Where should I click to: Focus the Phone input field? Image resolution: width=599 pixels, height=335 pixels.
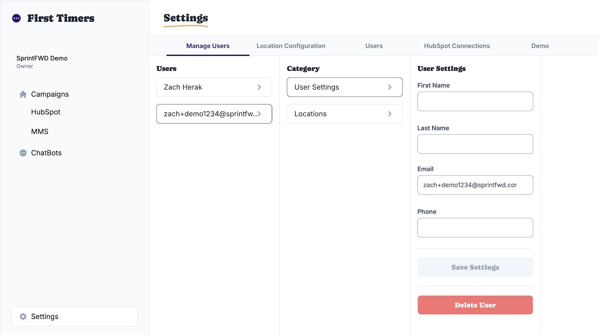(475, 228)
